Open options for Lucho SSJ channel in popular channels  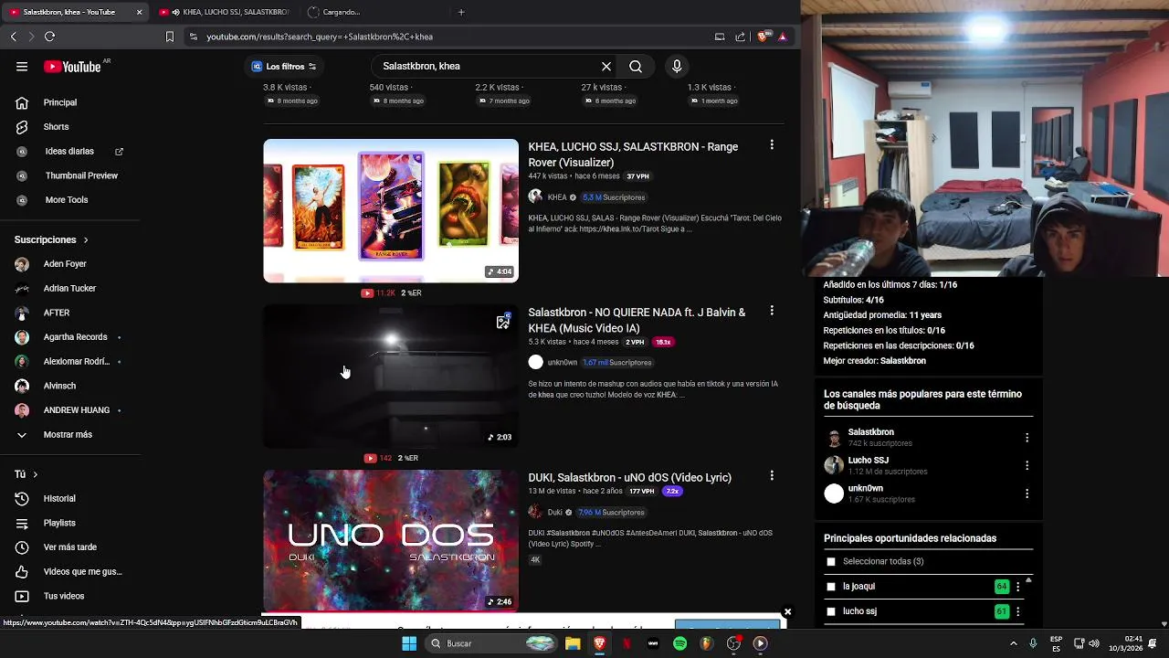pos(1027,465)
